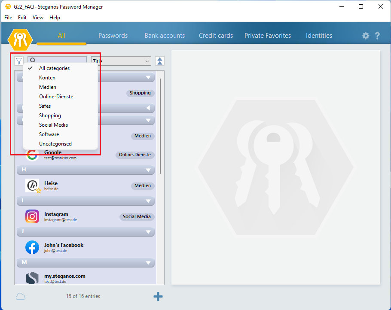
Task: Open the View menu
Action: pos(38,18)
